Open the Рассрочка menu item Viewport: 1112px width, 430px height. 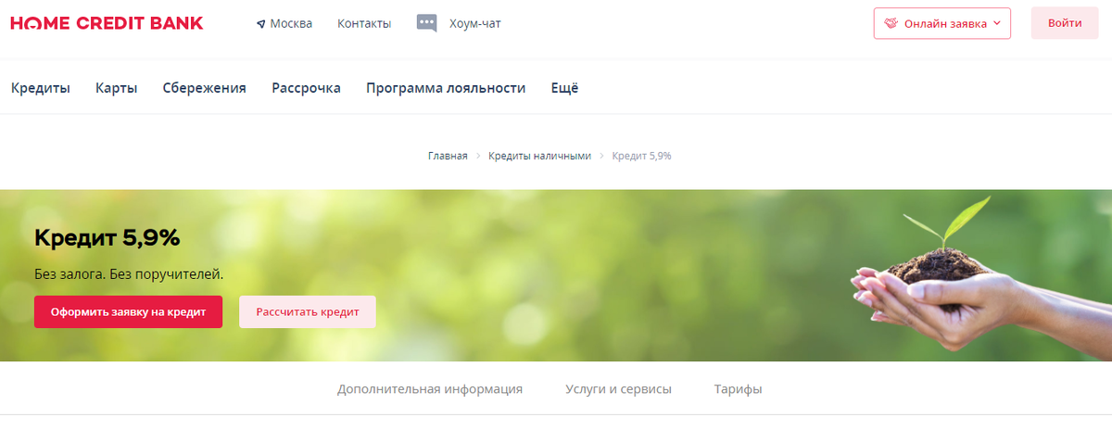point(306,88)
